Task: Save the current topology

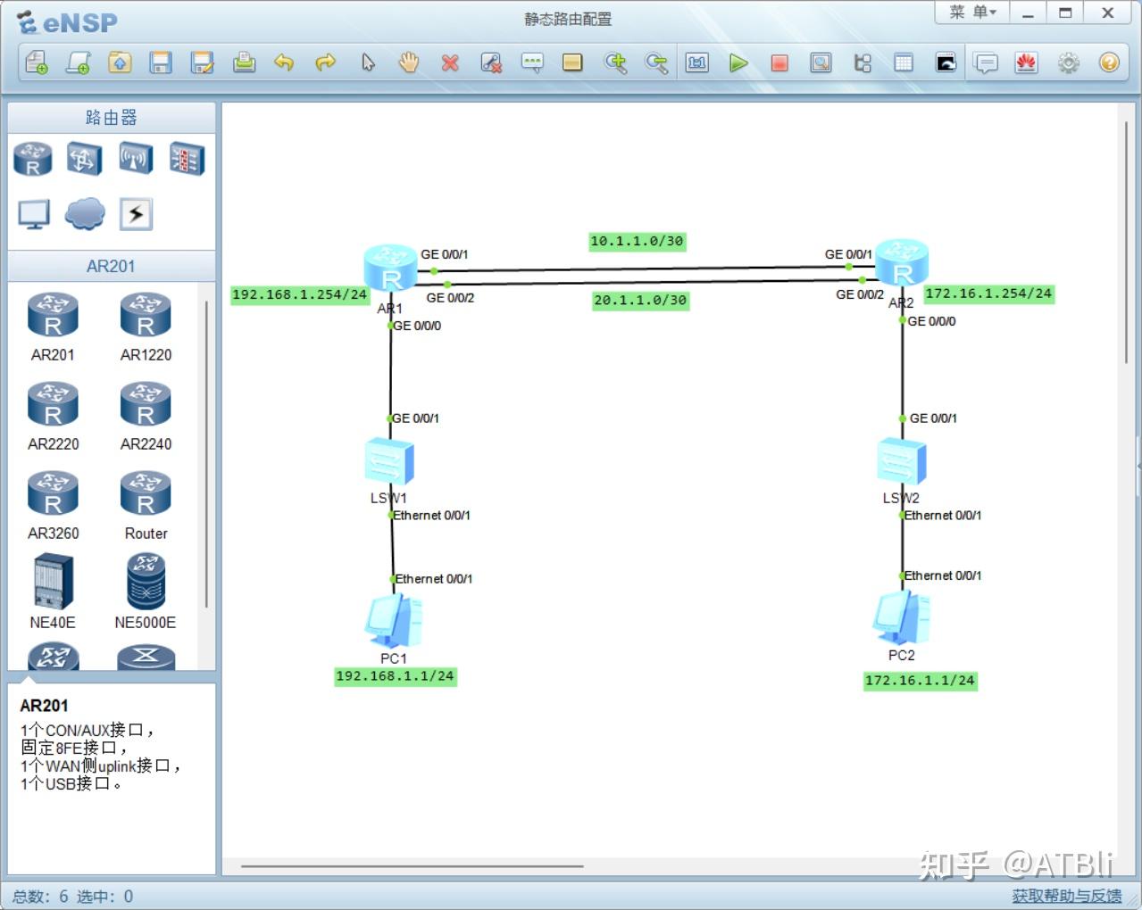Action: point(161,62)
